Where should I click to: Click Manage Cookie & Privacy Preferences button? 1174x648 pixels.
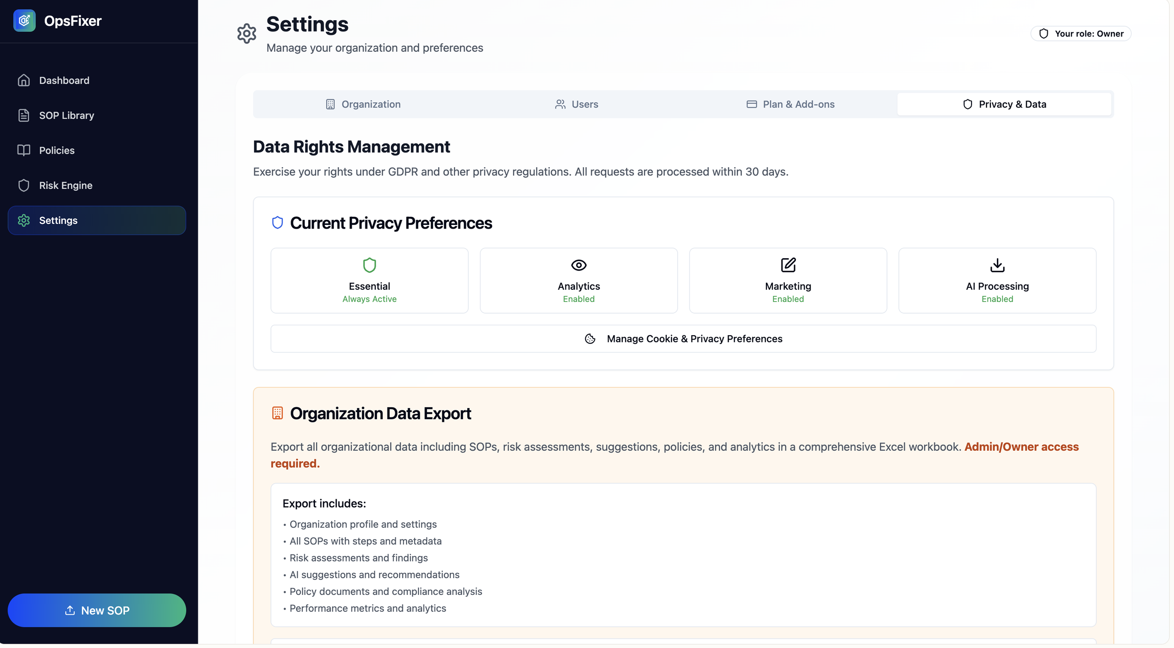pyautogui.click(x=683, y=339)
